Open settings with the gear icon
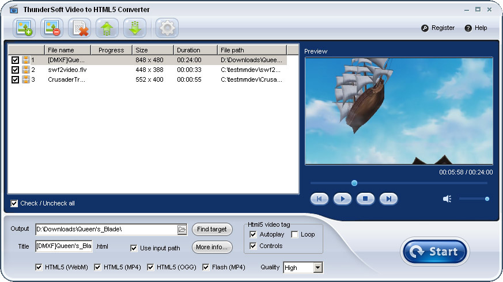 tap(167, 27)
